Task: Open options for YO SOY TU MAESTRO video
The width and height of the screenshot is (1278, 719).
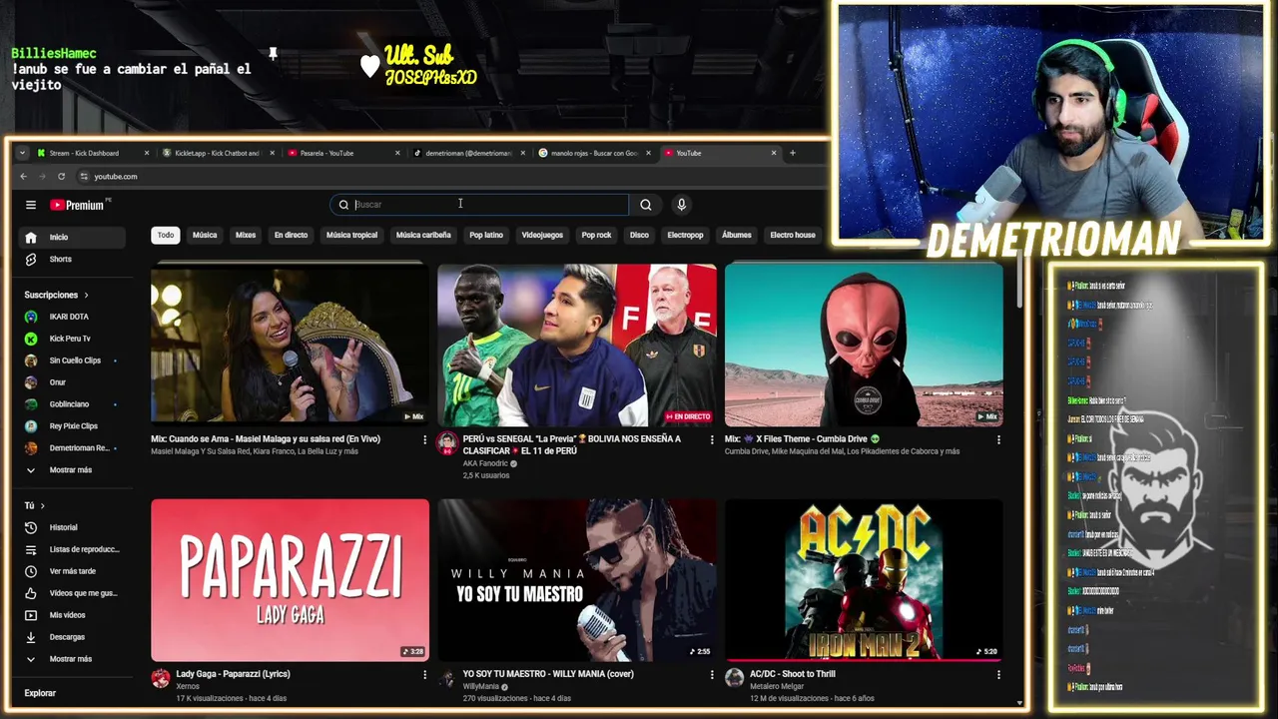Action: click(x=712, y=675)
